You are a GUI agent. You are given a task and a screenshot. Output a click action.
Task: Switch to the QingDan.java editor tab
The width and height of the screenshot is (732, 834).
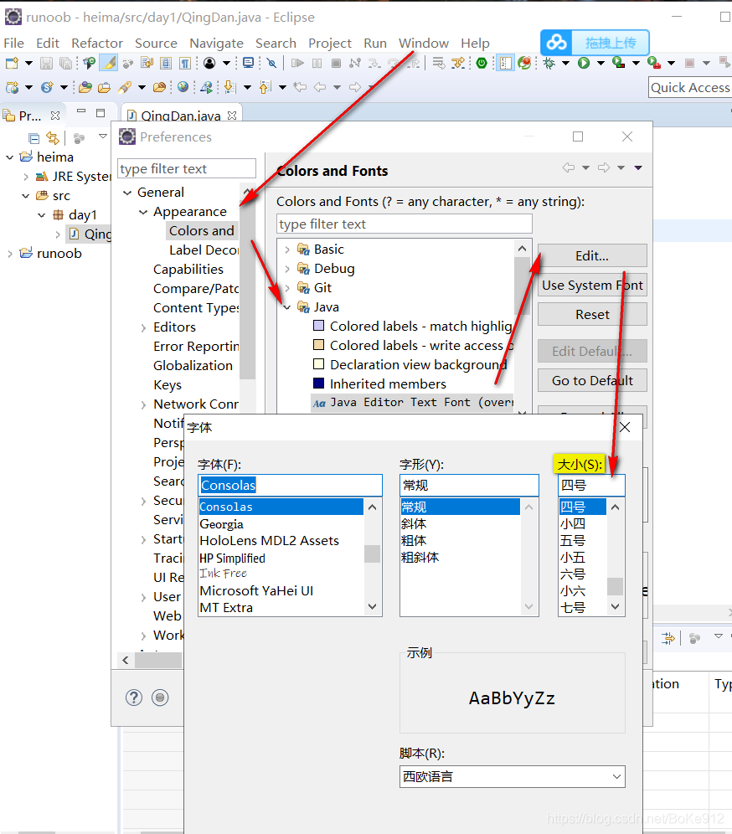tap(181, 116)
